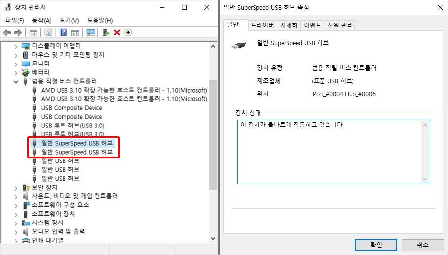This screenshot has height=255, width=448.
Task: Click the Update driver green arrow icon
Action: [106, 32]
